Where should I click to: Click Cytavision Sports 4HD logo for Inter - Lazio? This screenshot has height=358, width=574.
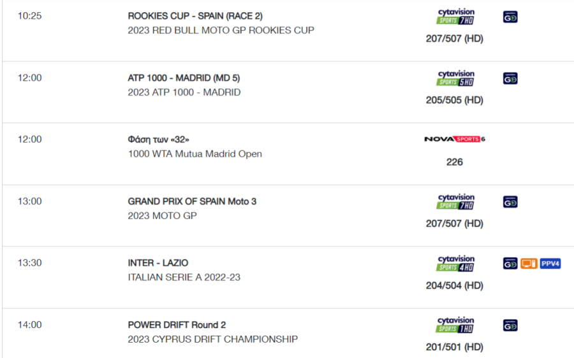tap(455, 263)
